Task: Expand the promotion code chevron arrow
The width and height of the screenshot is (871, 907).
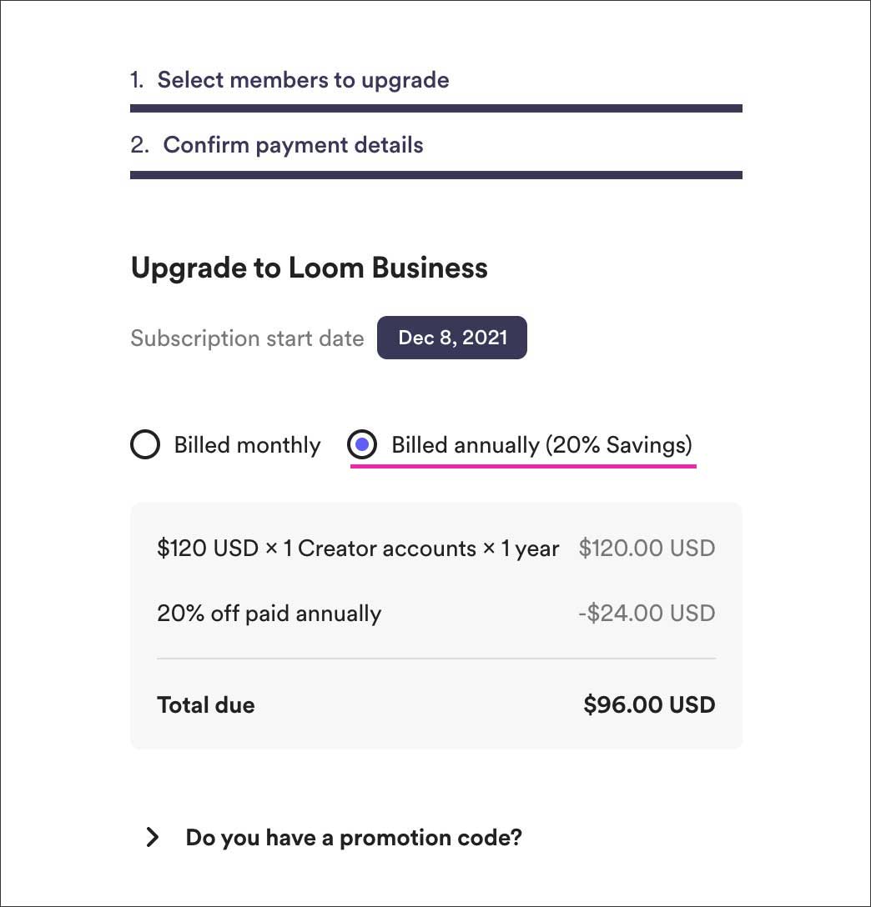Action: [x=152, y=837]
